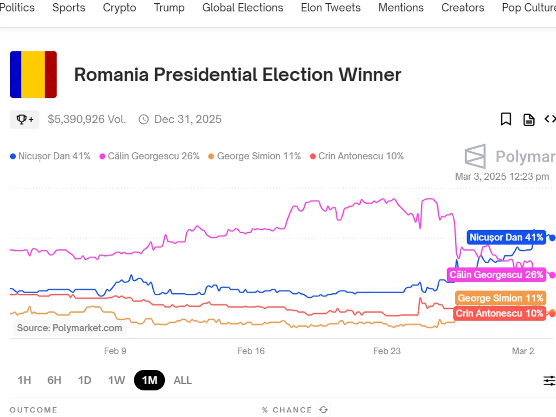Click the refresh icon beside % Chance

pyautogui.click(x=323, y=410)
